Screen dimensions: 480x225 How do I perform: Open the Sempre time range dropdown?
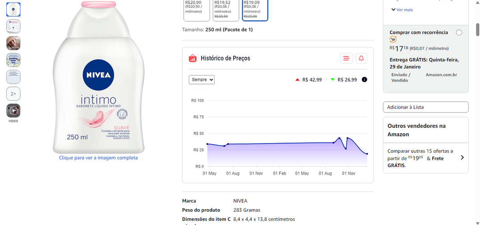(x=201, y=80)
